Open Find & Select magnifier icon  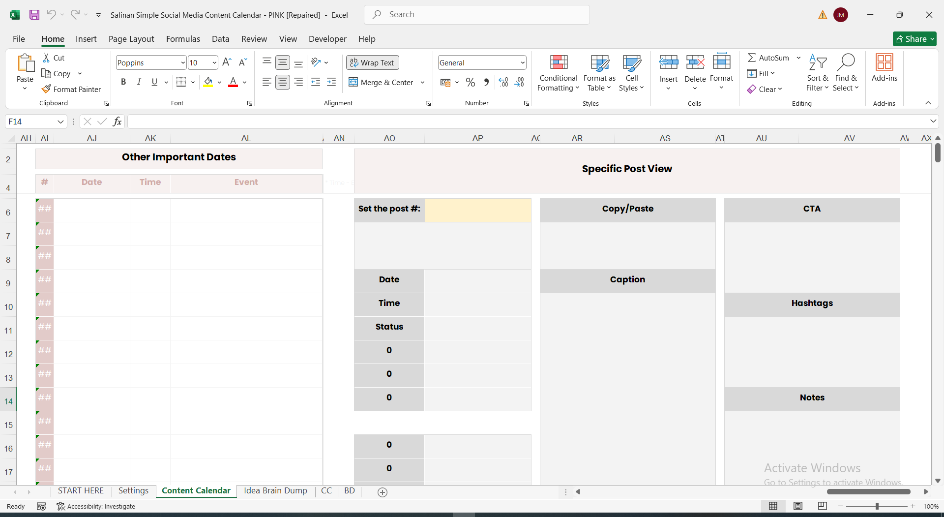point(846,62)
